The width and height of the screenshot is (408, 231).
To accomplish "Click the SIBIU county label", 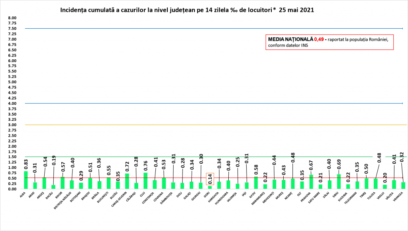I will (335, 195).
